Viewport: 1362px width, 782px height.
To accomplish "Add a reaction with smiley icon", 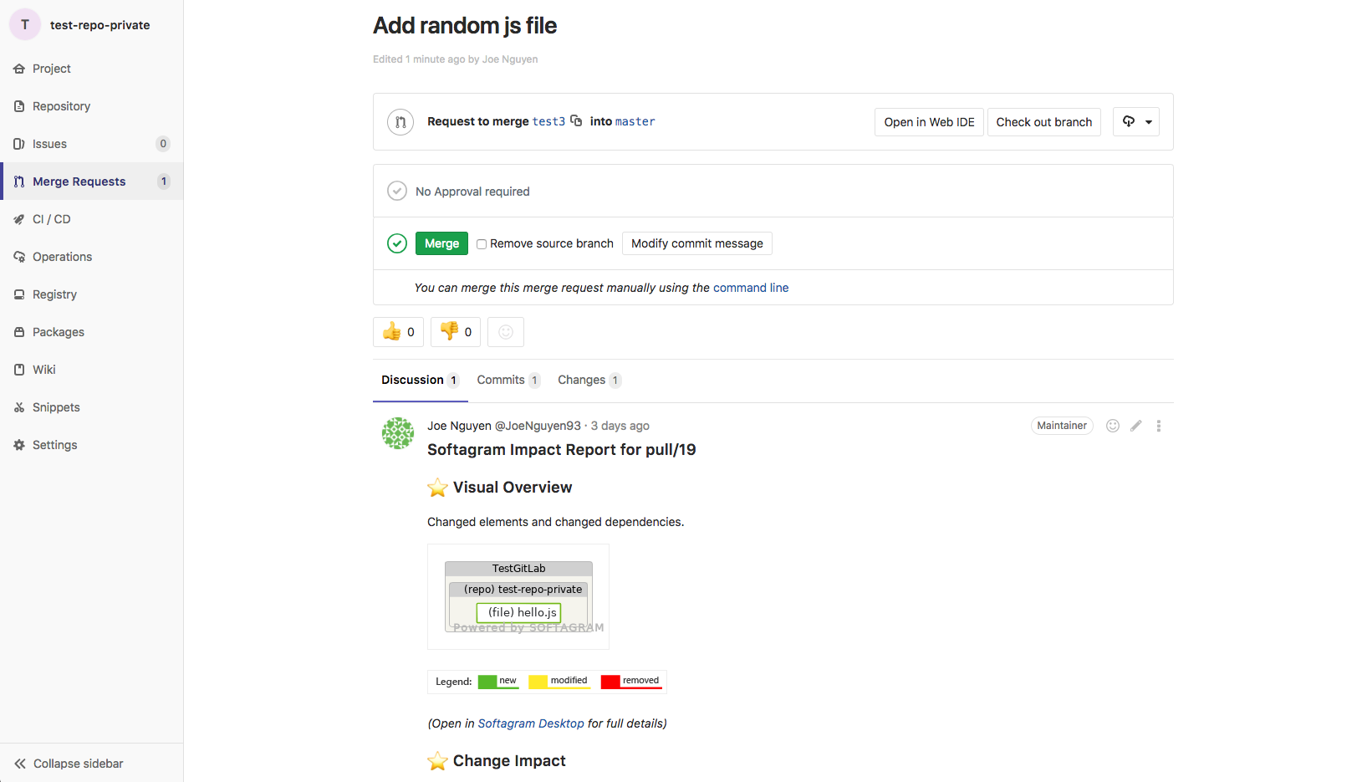I will pyautogui.click(x=506, y=332).
